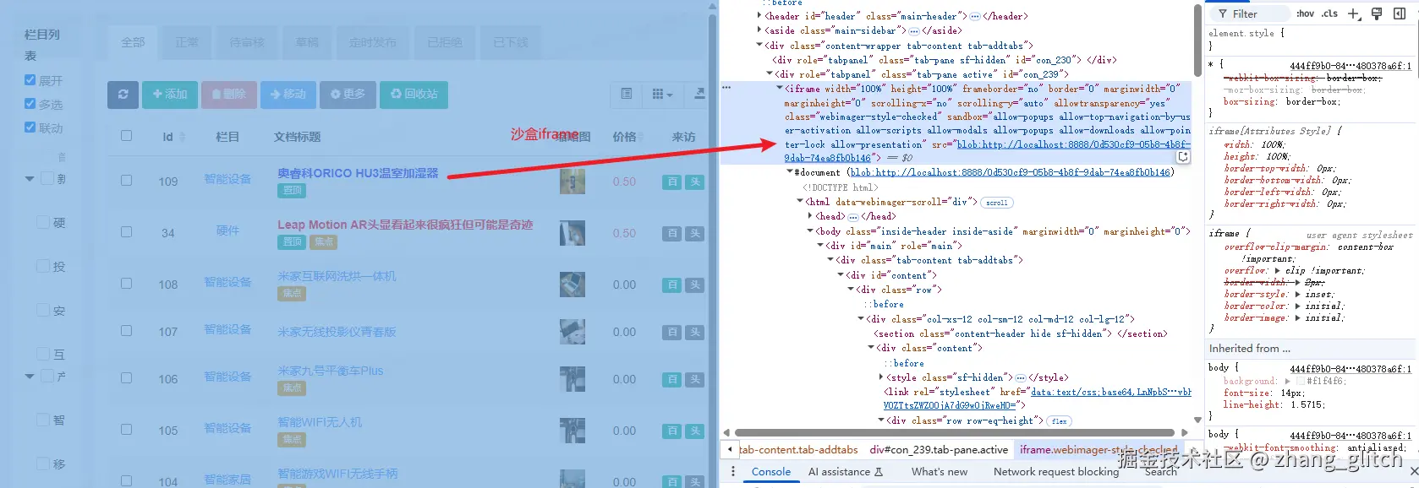Select the 正常 tab
The width and height of the screenshot is (1419, 488).
tap(187, 42)
